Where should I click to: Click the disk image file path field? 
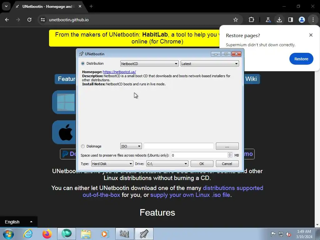pyautogui.click(x=178, y=146)
